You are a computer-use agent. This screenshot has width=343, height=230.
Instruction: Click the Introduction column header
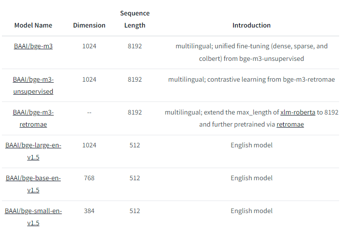click(251, 26)
